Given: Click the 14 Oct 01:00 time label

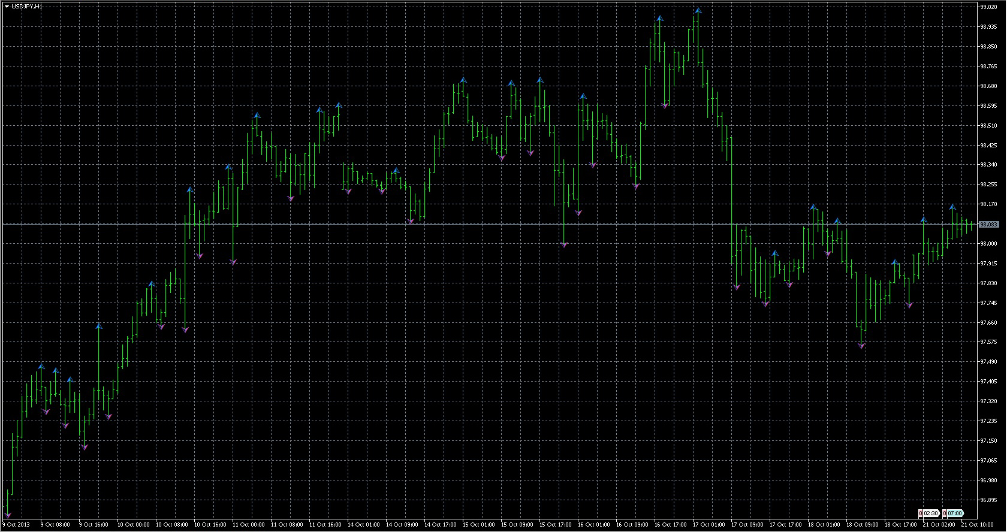Looking at the screenshot, I should 363,525.
